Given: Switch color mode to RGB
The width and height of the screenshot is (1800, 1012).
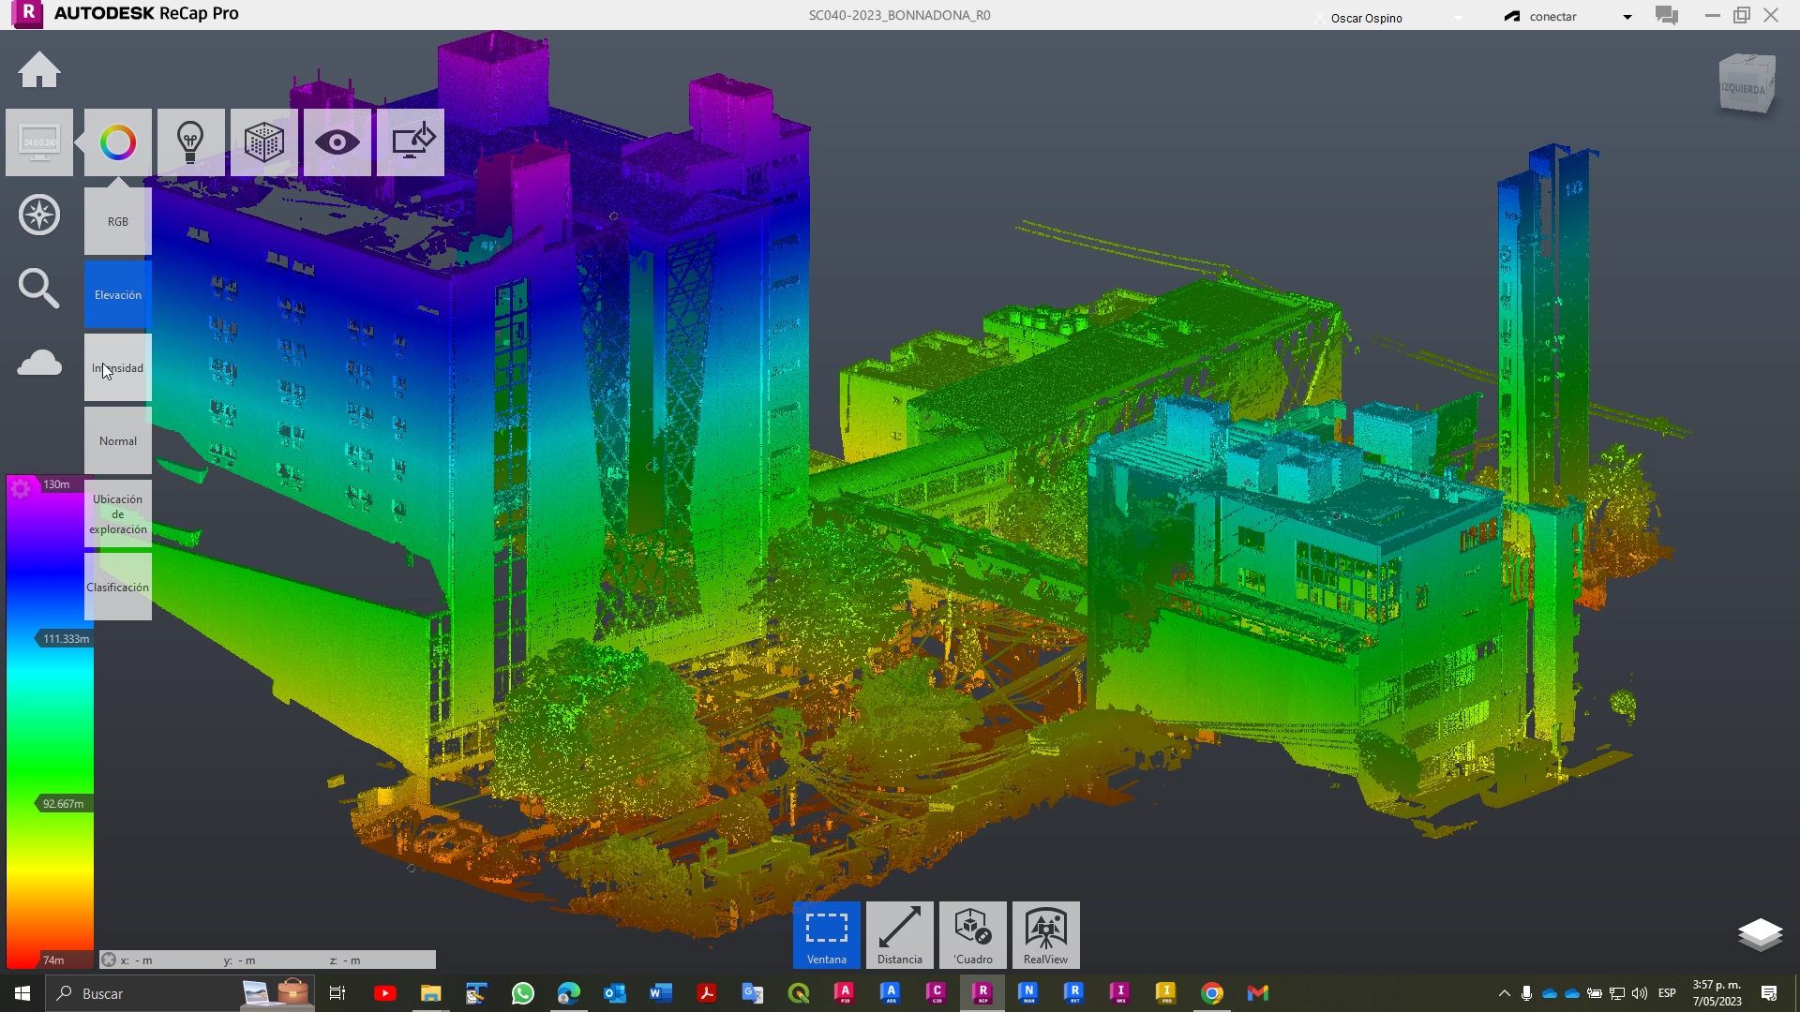Looking at the screenshot, I should [118, 221].
